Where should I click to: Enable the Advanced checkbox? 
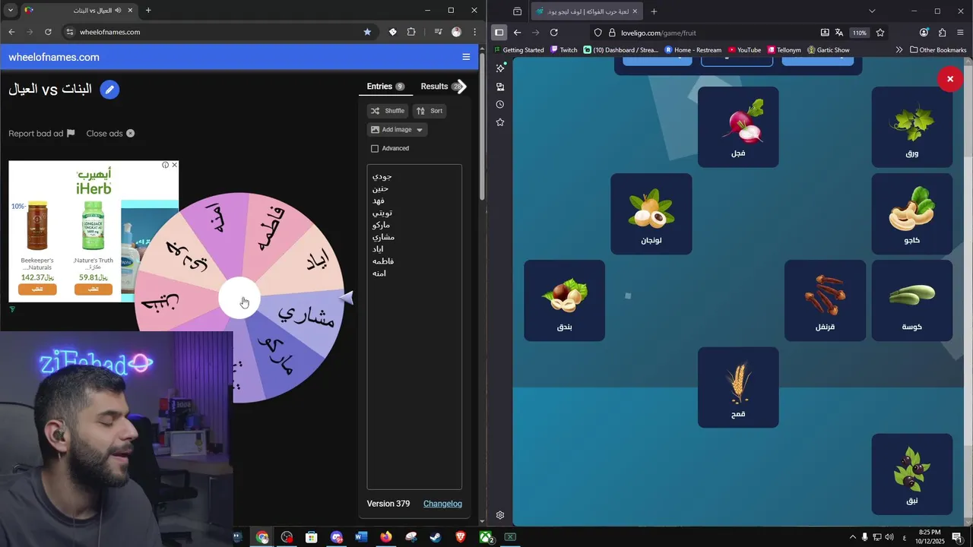(x=375, y=149)
